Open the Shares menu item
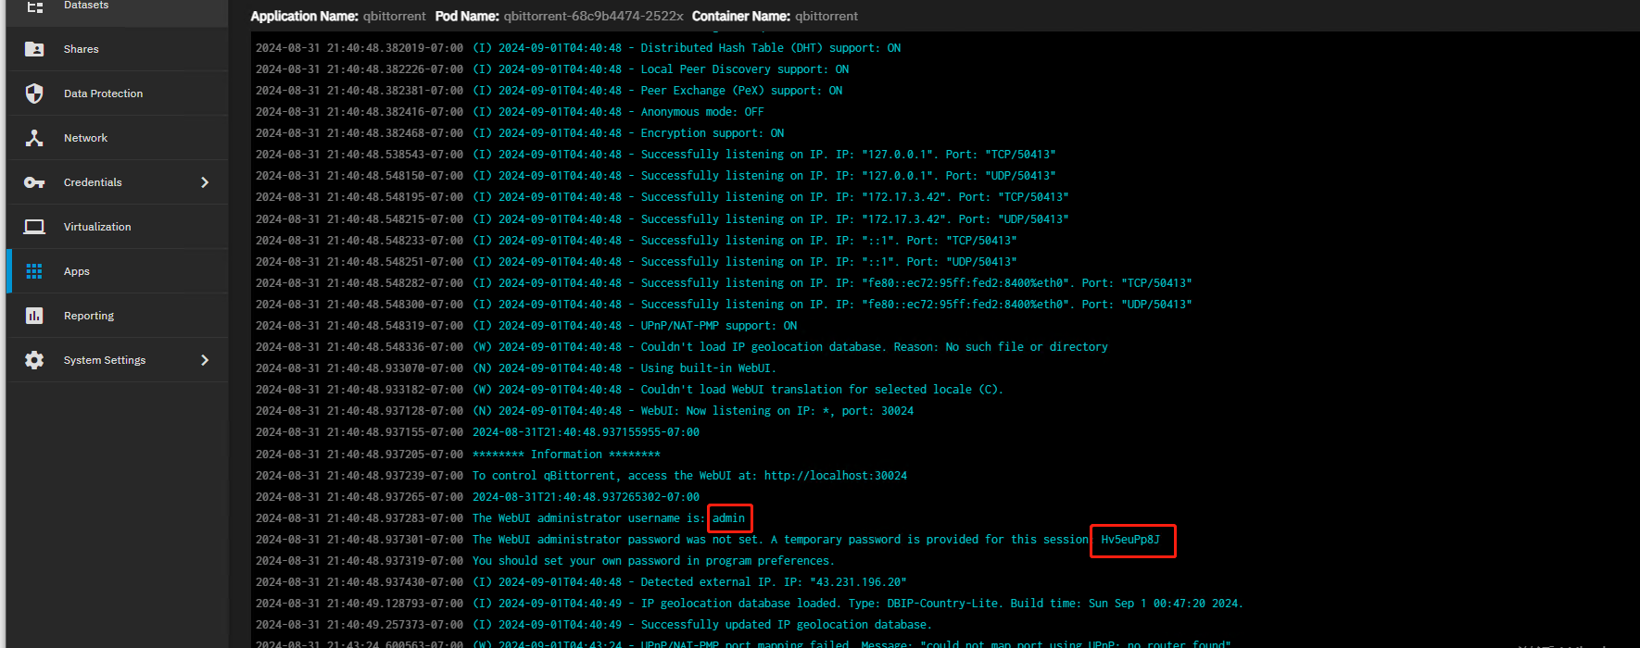This screenshot has width=1640, height=648. point(118,49)
